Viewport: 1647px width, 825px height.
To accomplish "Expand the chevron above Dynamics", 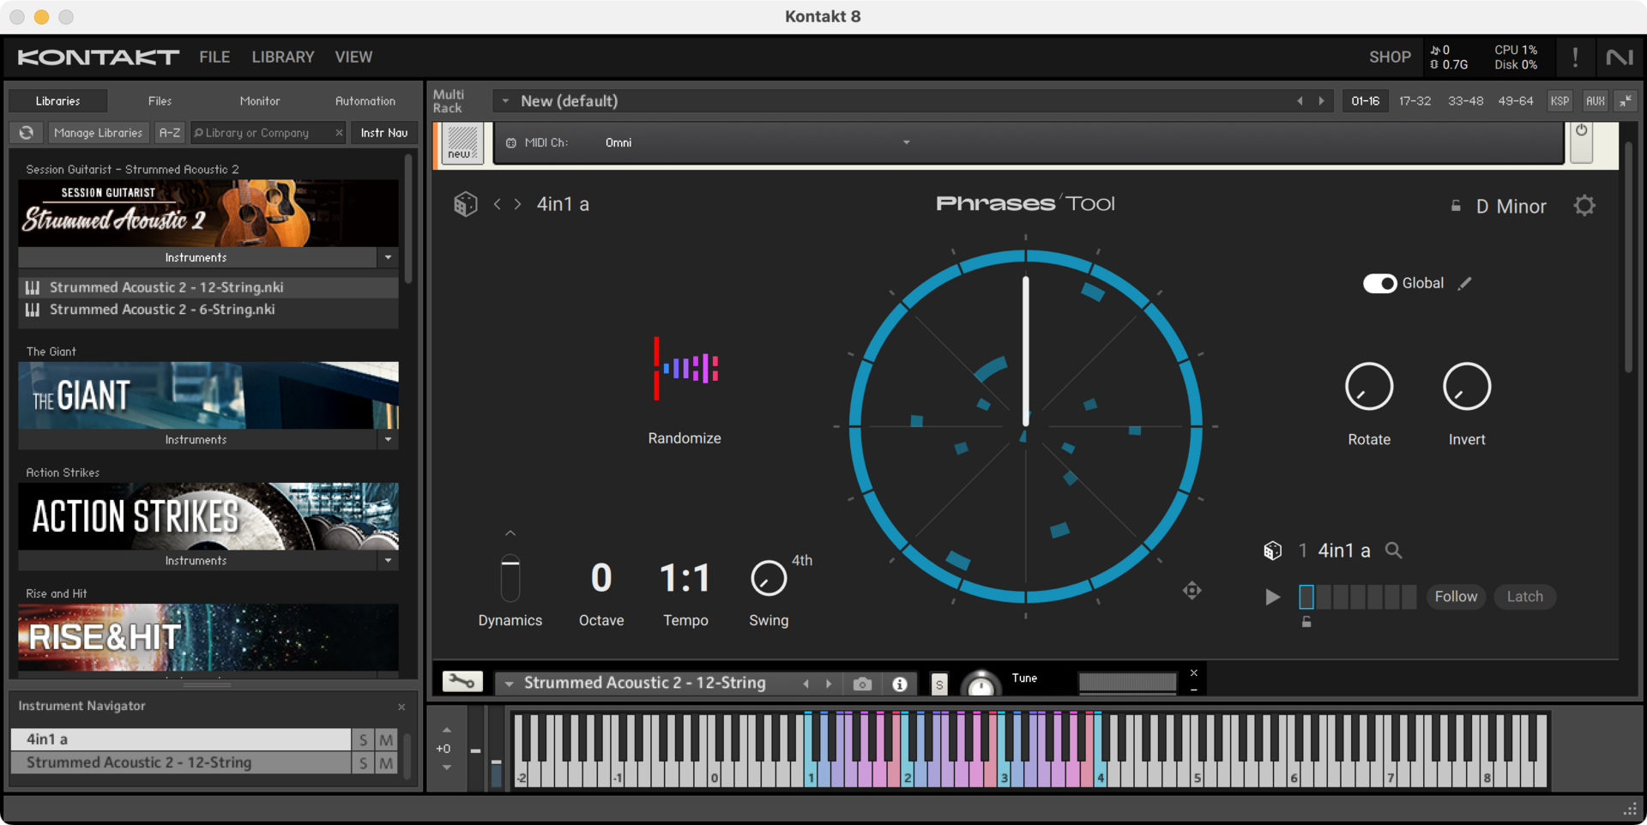I will [510, 533].
